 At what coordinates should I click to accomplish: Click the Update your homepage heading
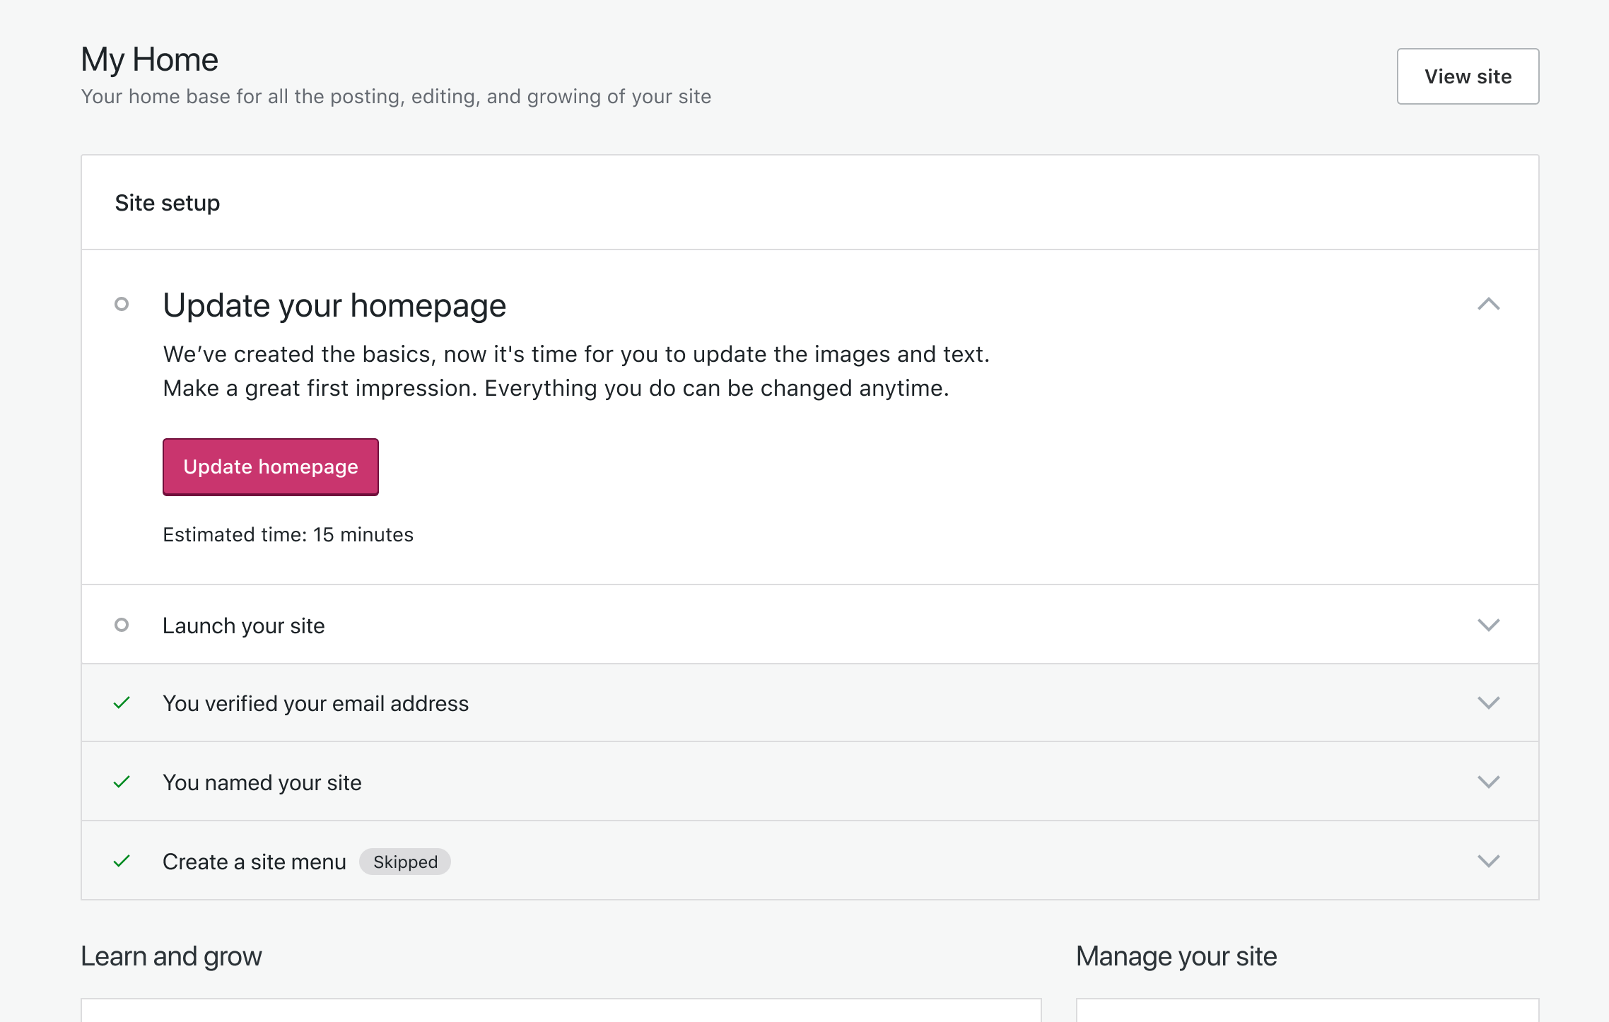coord(334,305)
